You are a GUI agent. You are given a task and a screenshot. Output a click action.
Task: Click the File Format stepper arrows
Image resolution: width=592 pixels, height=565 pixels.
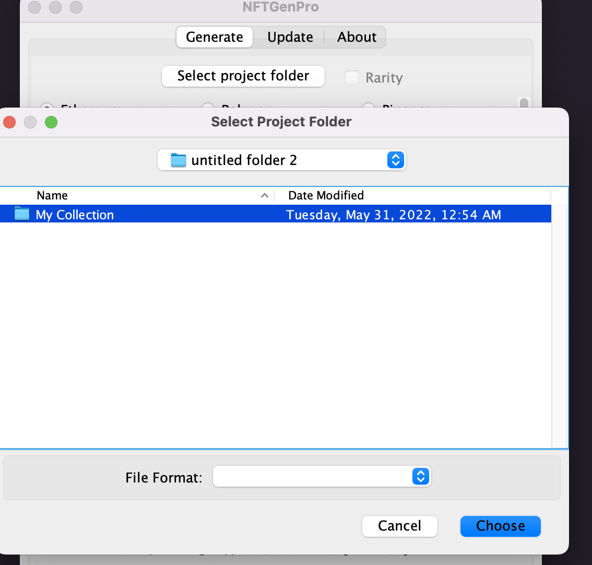pos(421,476)
